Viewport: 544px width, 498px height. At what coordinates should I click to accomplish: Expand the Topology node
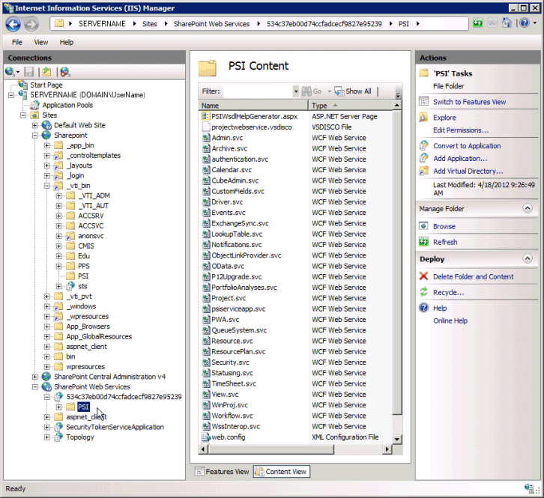point(47,437)
